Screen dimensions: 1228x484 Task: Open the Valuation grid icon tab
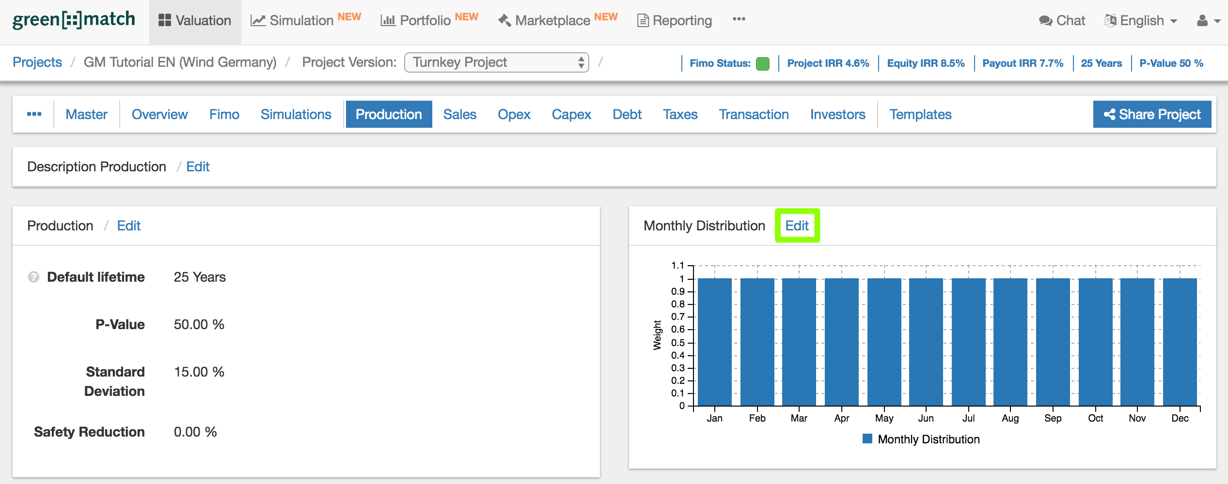click(x=165, y=20)
